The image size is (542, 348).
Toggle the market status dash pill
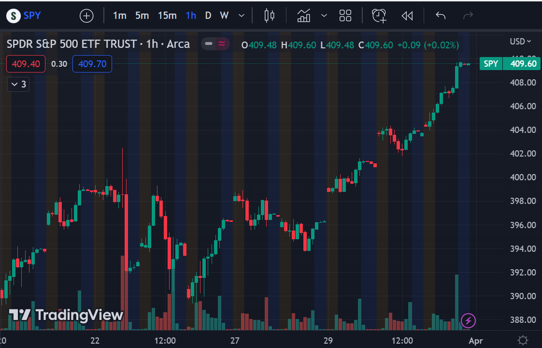[x=208, y=44]
